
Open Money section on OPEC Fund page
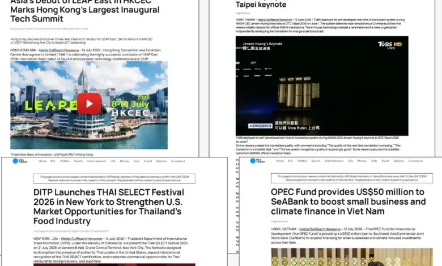[362, 161]
